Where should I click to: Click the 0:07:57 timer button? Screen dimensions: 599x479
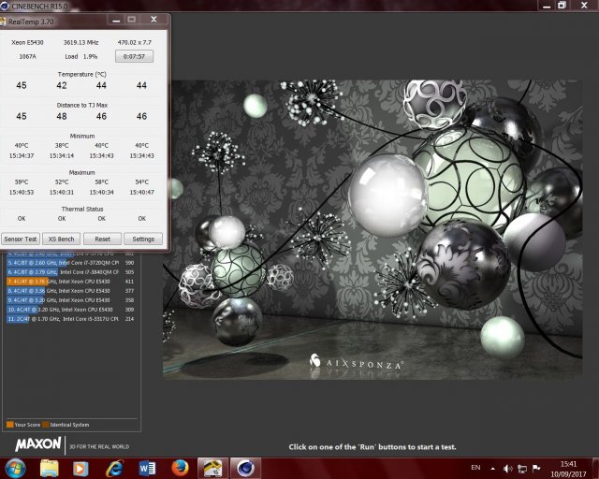134,56
